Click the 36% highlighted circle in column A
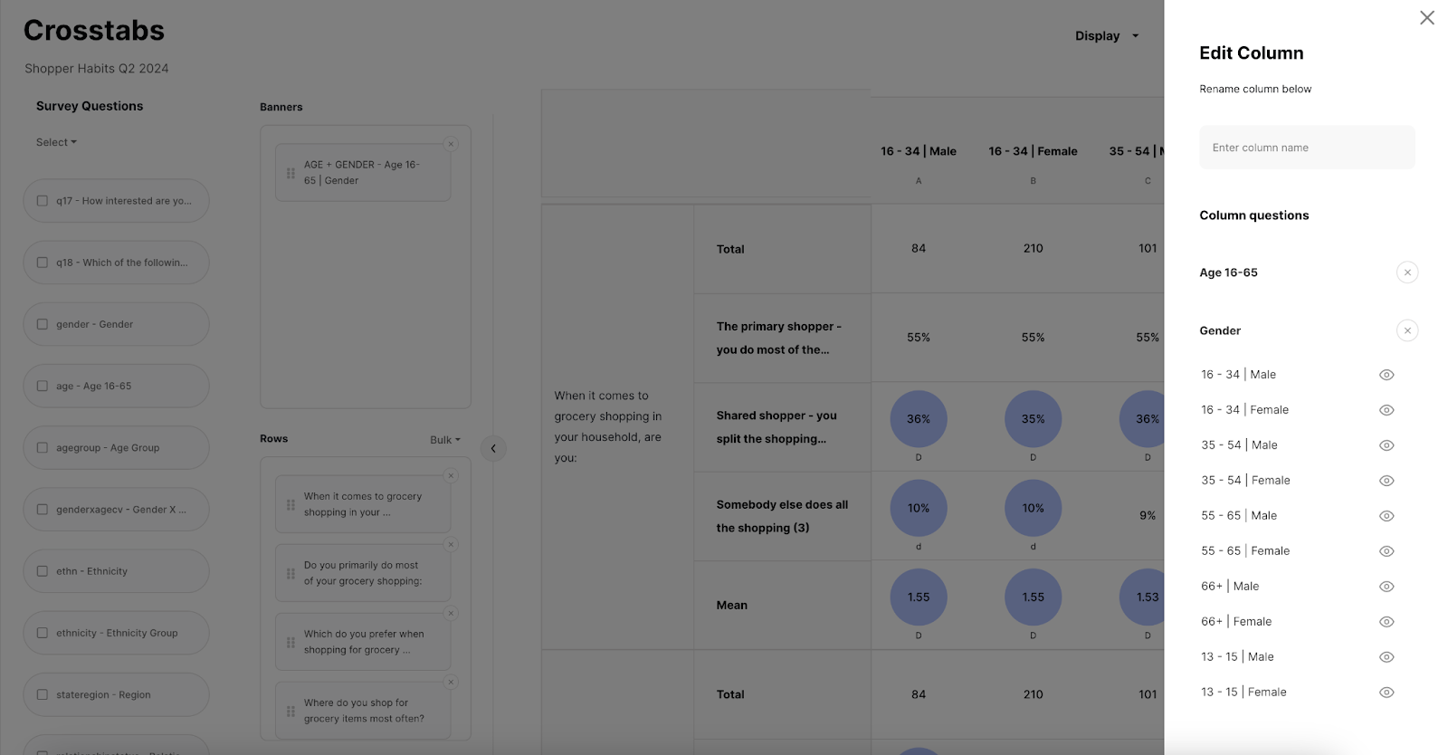This screenshot has height=755, width=1448. pyautogui.click(x=918, y=419)
